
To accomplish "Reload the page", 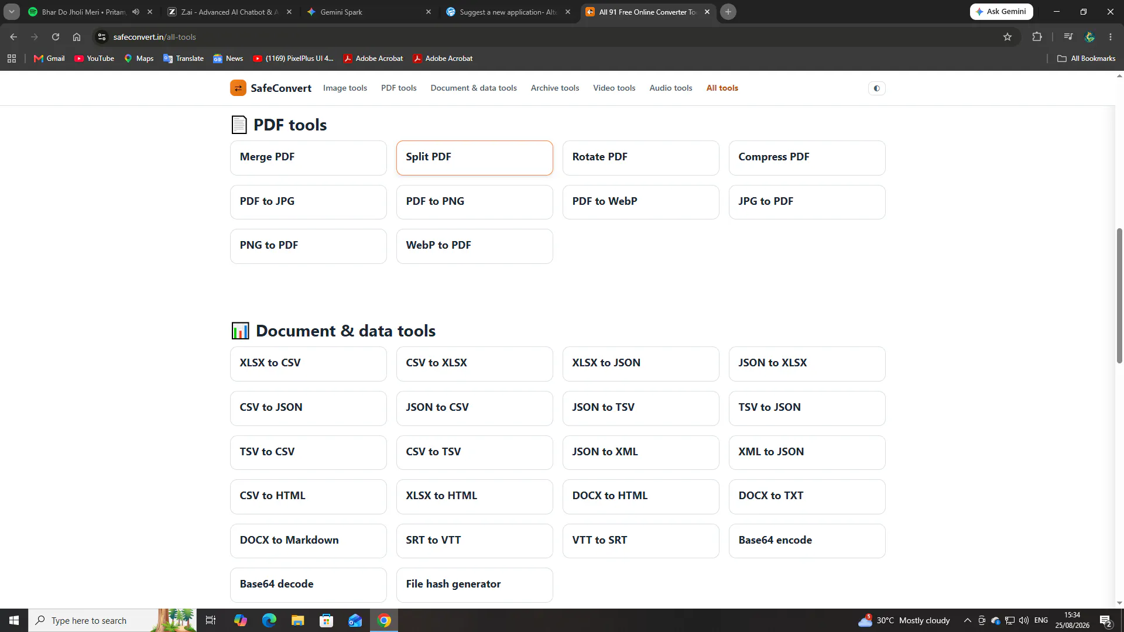I will coord(56,37).
